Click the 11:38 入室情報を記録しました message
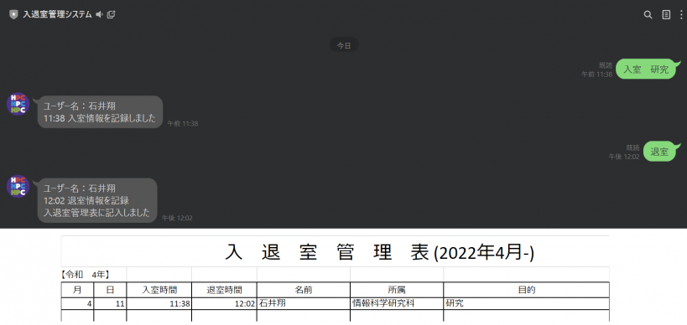 pos(101,112)
